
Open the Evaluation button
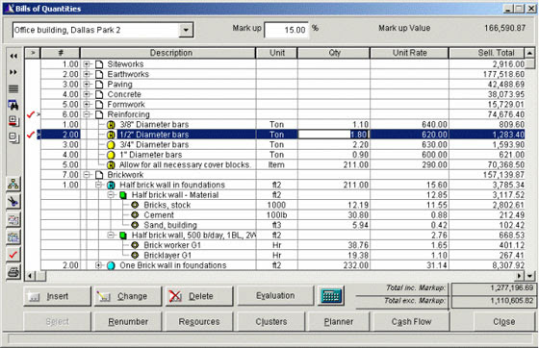click(x=275, y=295)
